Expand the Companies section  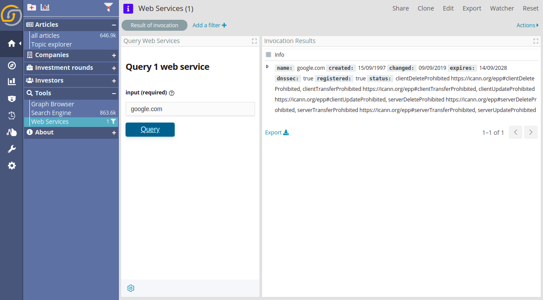[114, 55]
